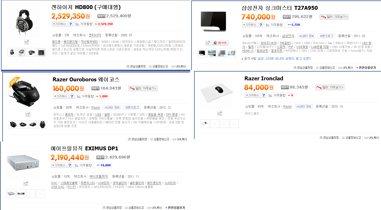Click AS센터 정보 for Samsung T27A950
Screen dimensions: 381x210
(306, 36)
